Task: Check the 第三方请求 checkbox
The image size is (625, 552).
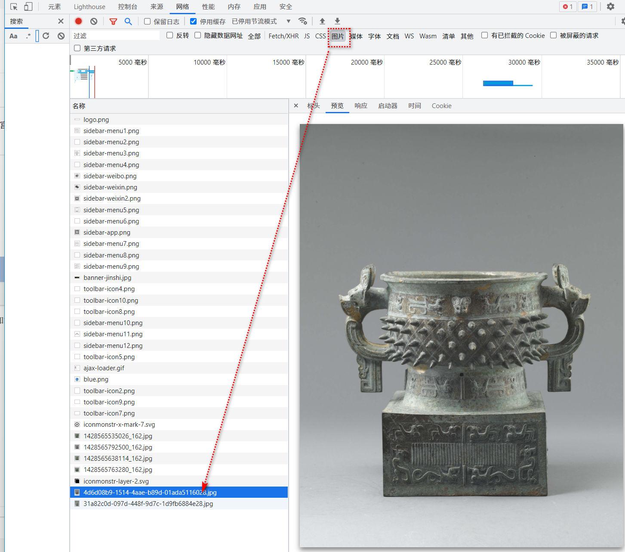Action: click(77, 48)
